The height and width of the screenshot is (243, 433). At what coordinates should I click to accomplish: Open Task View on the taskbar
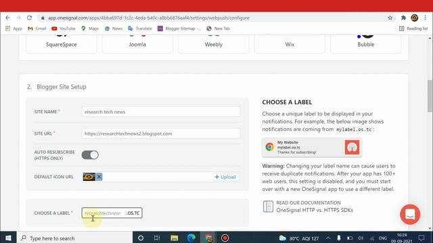(157, 238)
